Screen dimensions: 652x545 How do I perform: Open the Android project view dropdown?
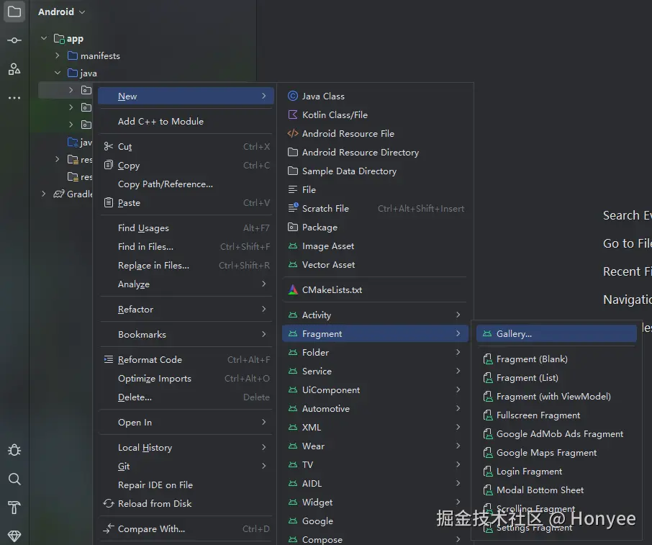coord(62,12)
